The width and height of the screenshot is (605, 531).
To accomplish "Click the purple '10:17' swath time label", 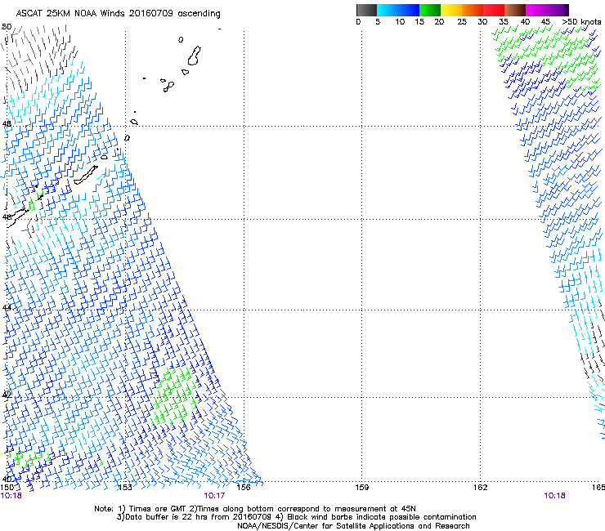I will tap(214, 496).
